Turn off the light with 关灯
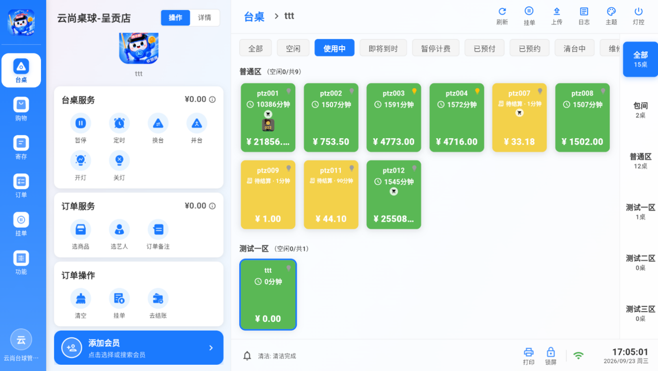 (119, 160)
